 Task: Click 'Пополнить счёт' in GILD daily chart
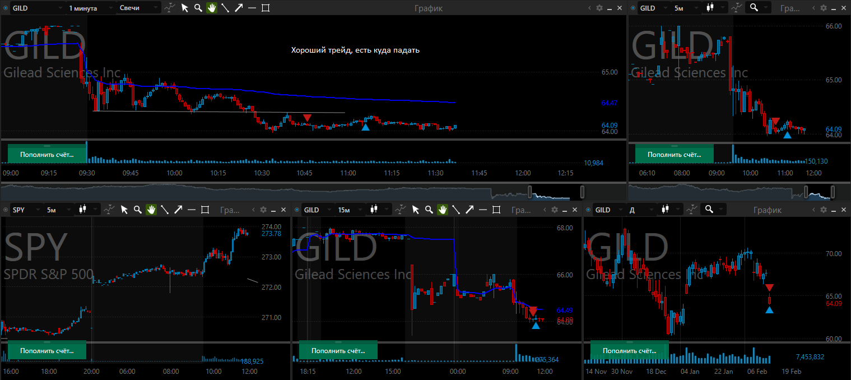(630, 350)
